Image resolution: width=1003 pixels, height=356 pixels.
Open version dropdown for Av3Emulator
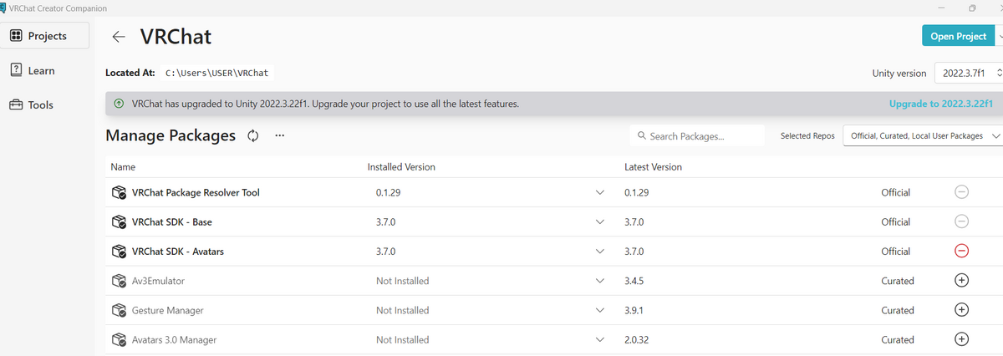(x=599, y=281)
